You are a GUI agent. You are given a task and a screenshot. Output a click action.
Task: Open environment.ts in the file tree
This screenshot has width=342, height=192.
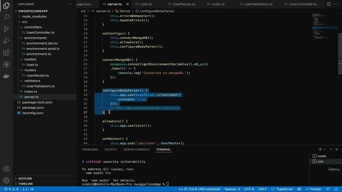38,54
